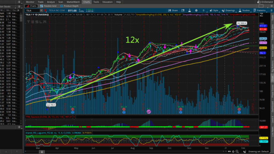Open the Scan tab
The width and height of the screenshot is (274, 154).
point(61,2)
